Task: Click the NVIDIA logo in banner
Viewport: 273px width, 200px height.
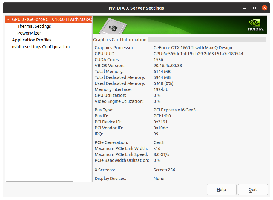Action: pyautogui.click(x=255, y=25)
